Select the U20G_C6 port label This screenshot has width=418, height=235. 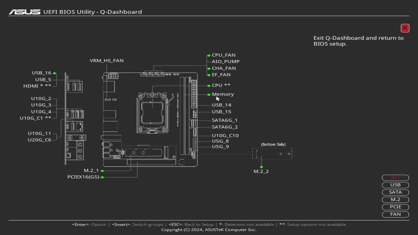pyautogui.click(x=40, y=140)
